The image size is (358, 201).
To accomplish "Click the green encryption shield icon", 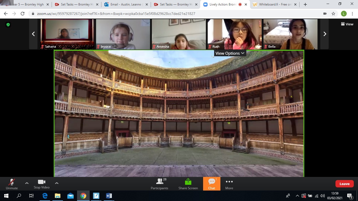I will pos(8,25).
